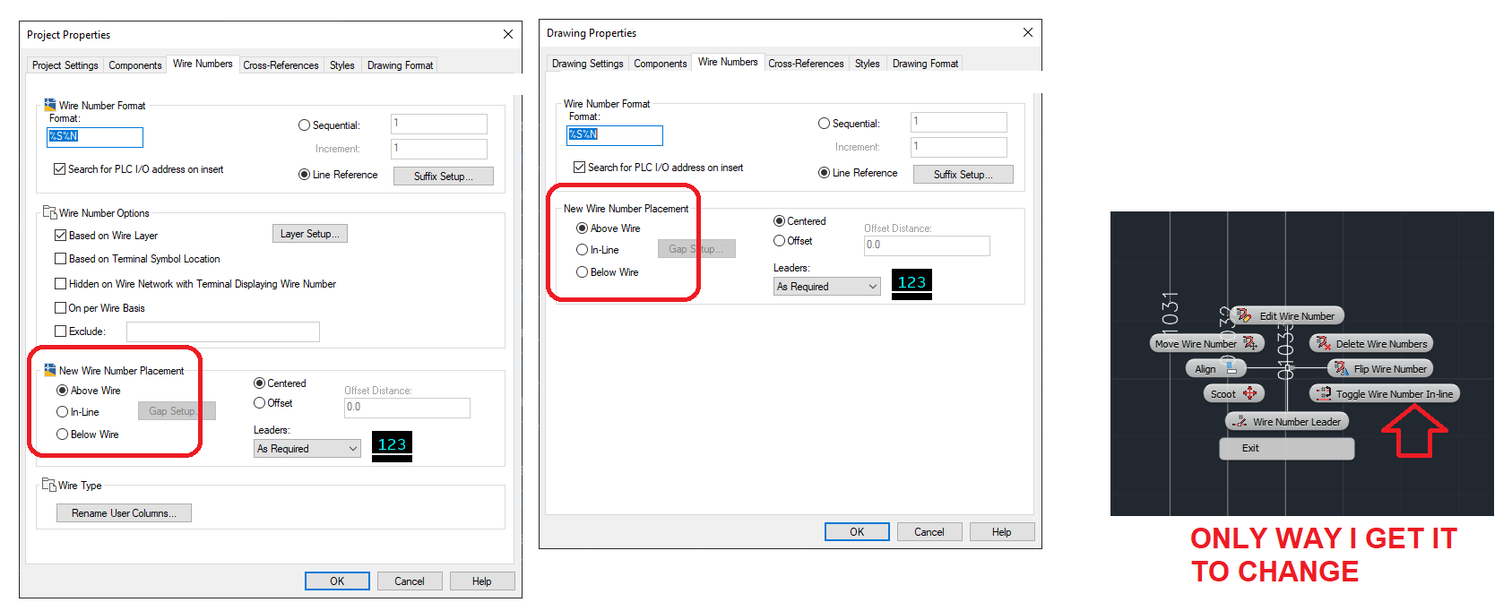The height and width of the screenshot is (611, 1512).
Task: Select Flip Wire Number menu option
Action: click(x=1380, y=368)
